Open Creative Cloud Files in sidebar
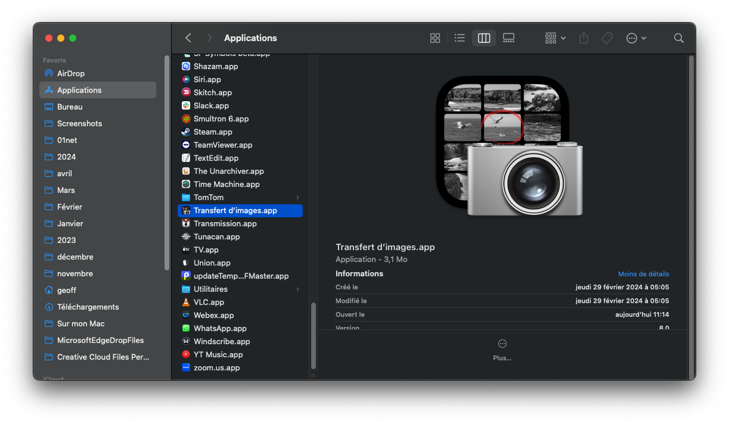Image resolution: width=729 pixels, height=424 pixels. coord(98,357)
